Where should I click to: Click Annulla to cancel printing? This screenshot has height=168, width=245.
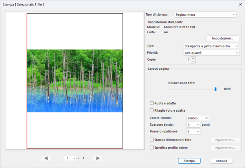point(221,161)
